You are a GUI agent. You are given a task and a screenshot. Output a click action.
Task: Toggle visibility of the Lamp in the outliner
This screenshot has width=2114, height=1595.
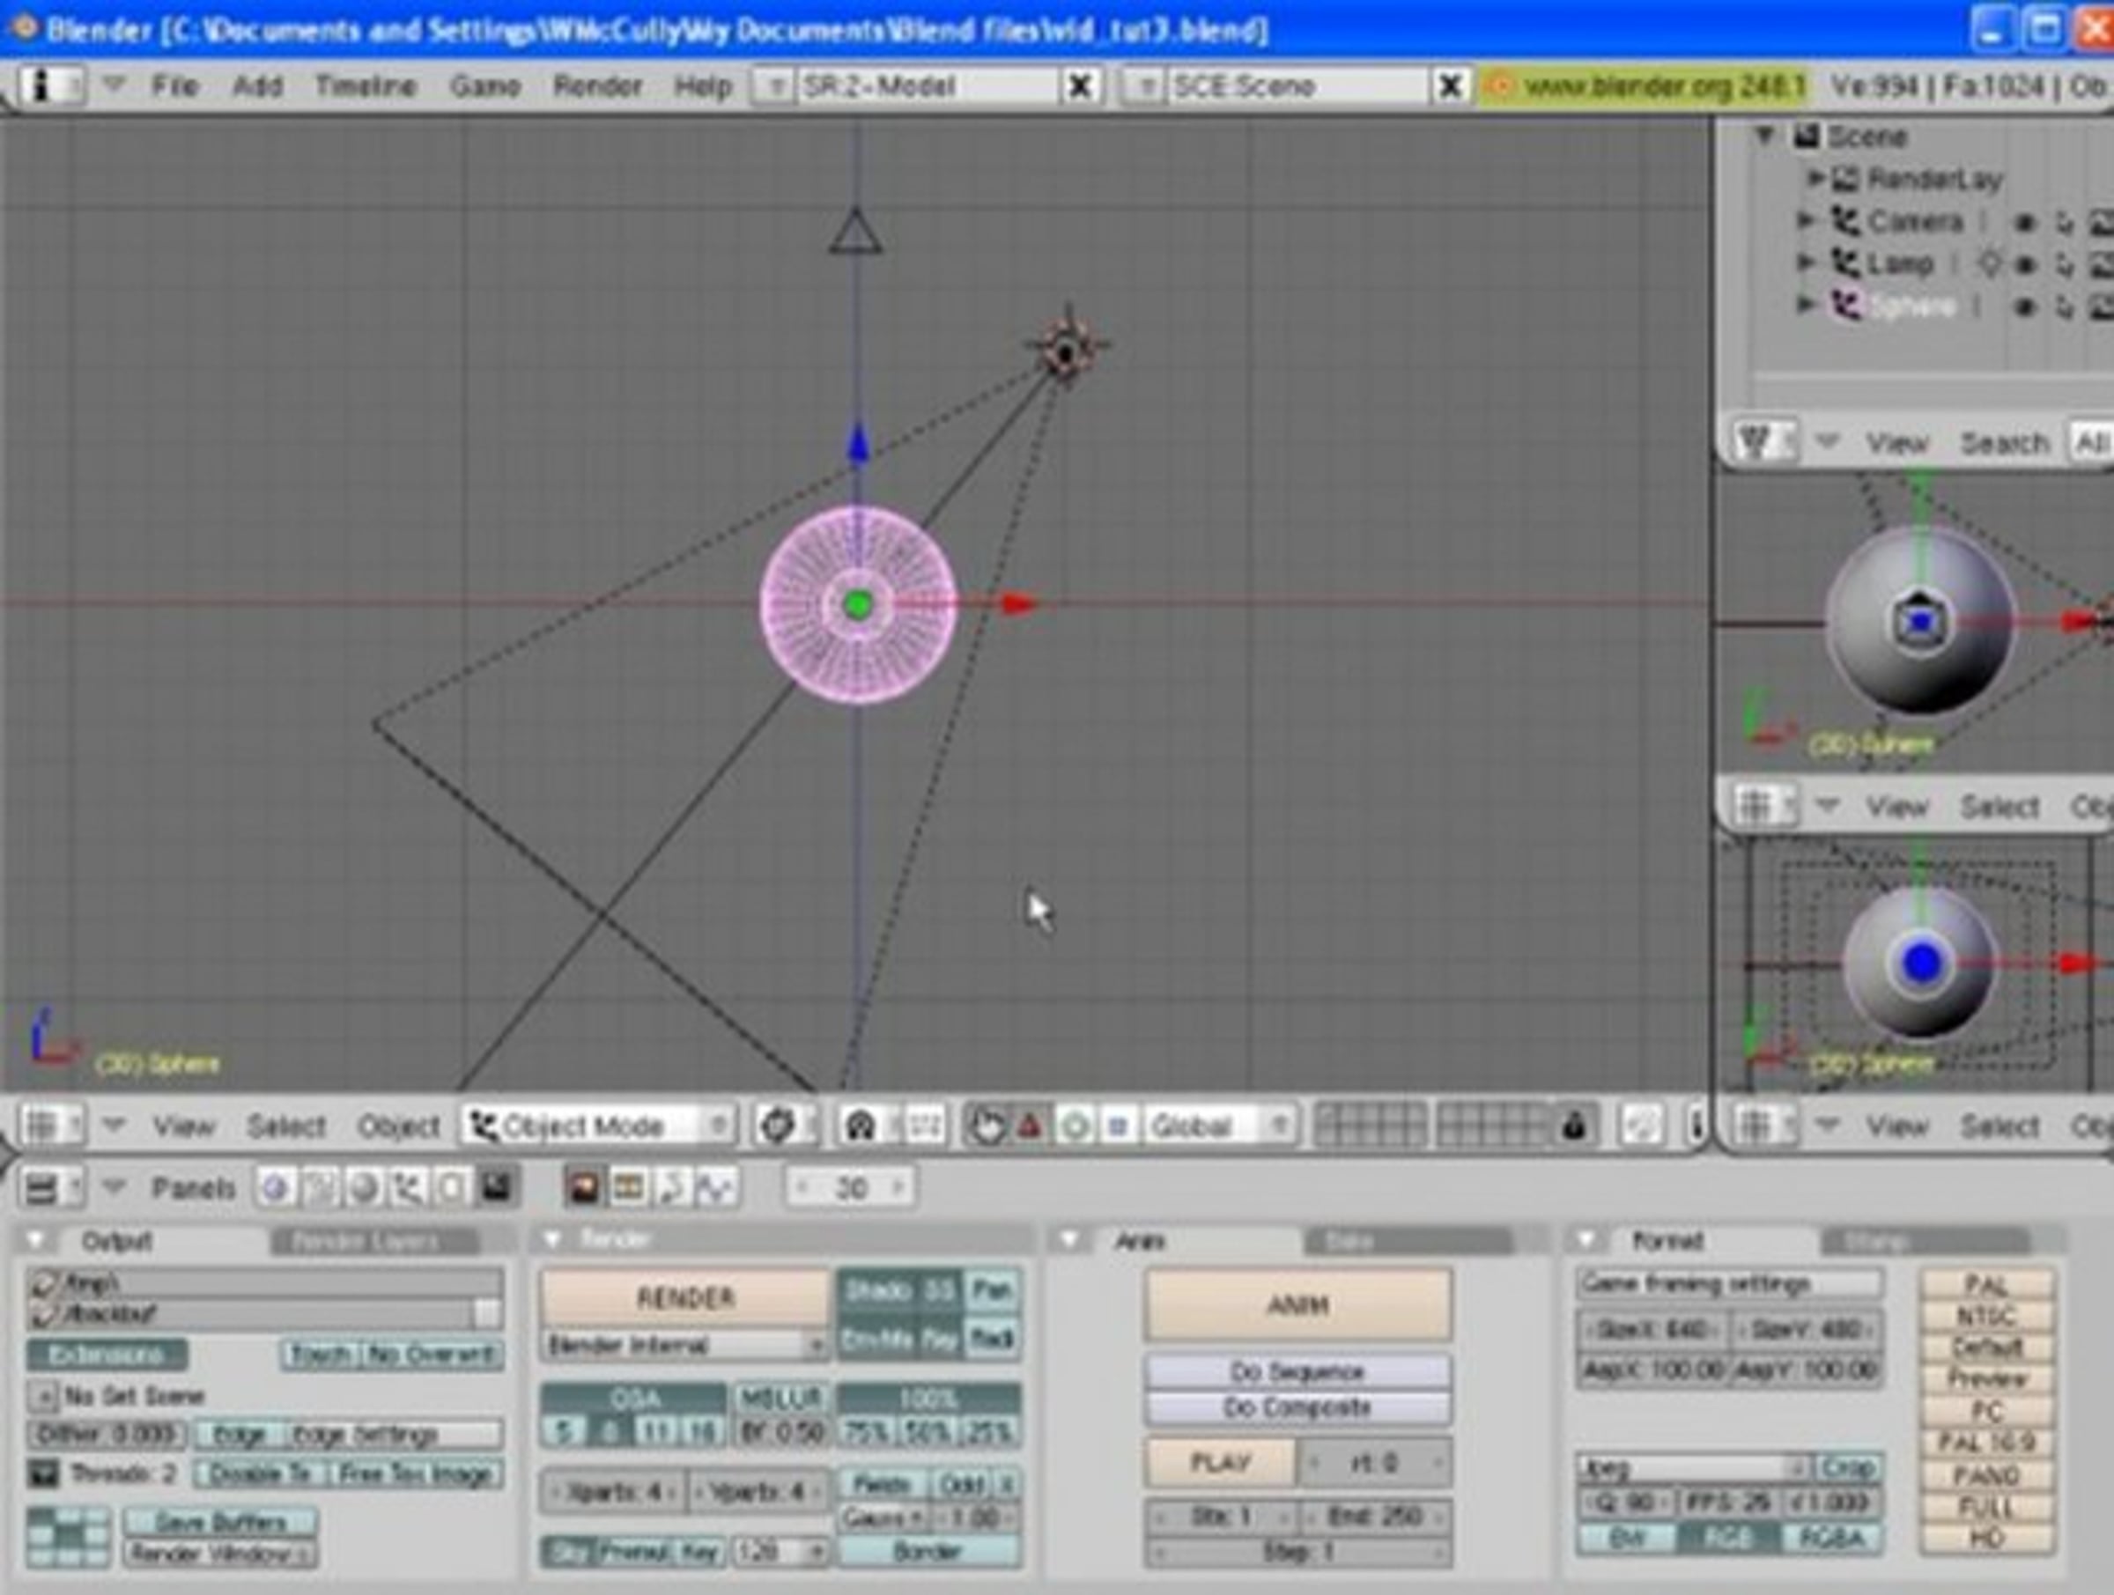(2023, 265)
